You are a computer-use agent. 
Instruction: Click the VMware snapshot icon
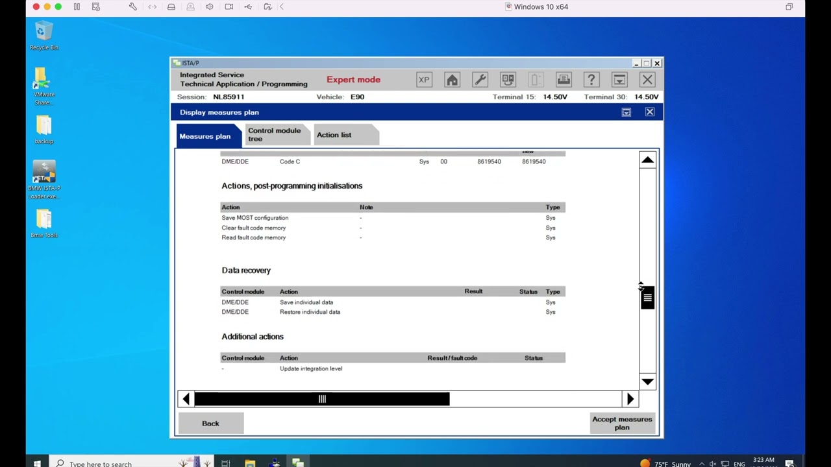pos(96,6)
